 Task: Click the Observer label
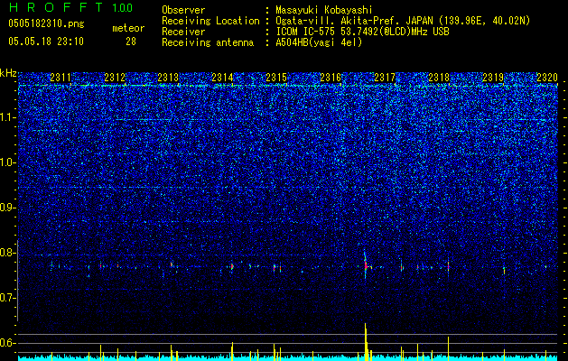point(183,11)
